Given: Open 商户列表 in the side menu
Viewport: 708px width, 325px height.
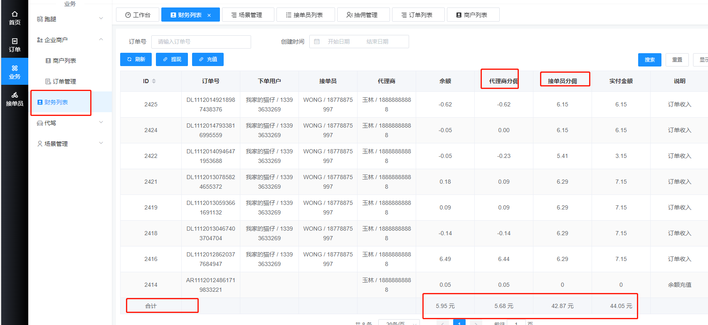Looking at the screenshot, I should pos(64,60).
